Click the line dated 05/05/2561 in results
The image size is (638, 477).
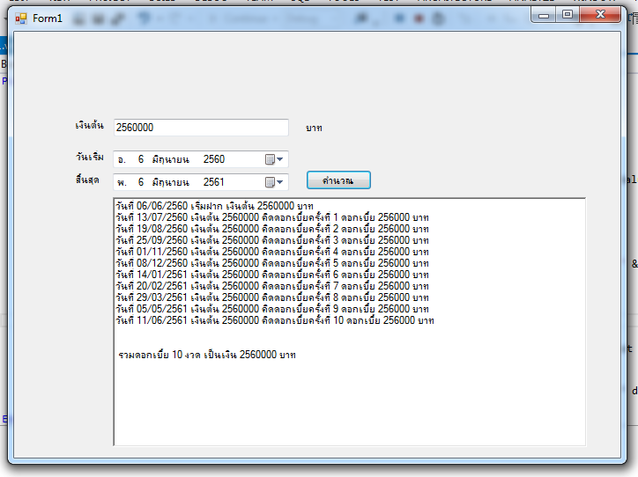coord(272,309)
